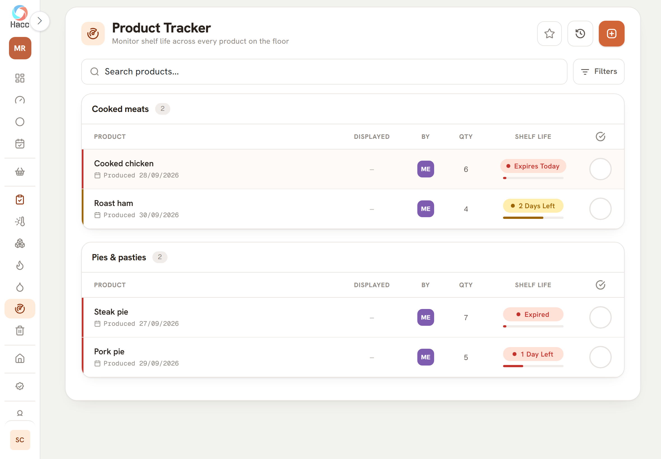Click the Search products field
661x459 pixels.
(x=324, y=72)
